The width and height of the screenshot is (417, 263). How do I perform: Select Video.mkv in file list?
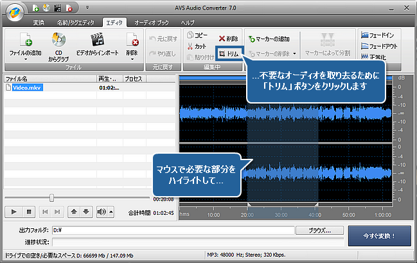(28, 87)
